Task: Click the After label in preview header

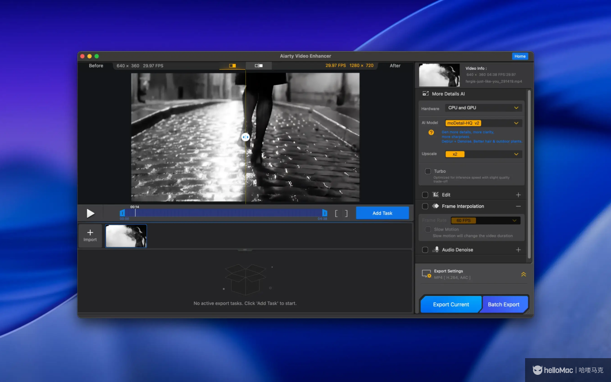Action: click(395, 66)
